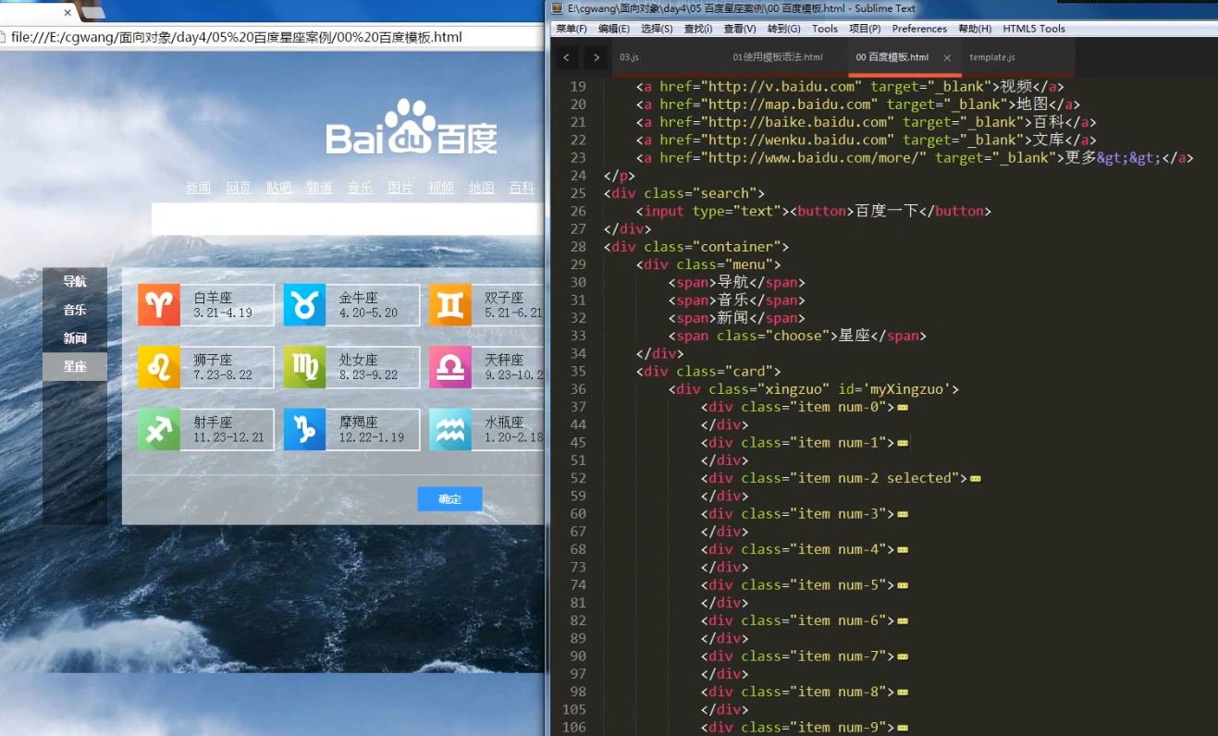Image resolution: width=1218 pixels, height=736 pixels.
Task: Open the 选择(S) menu
Action: [657, 29]
